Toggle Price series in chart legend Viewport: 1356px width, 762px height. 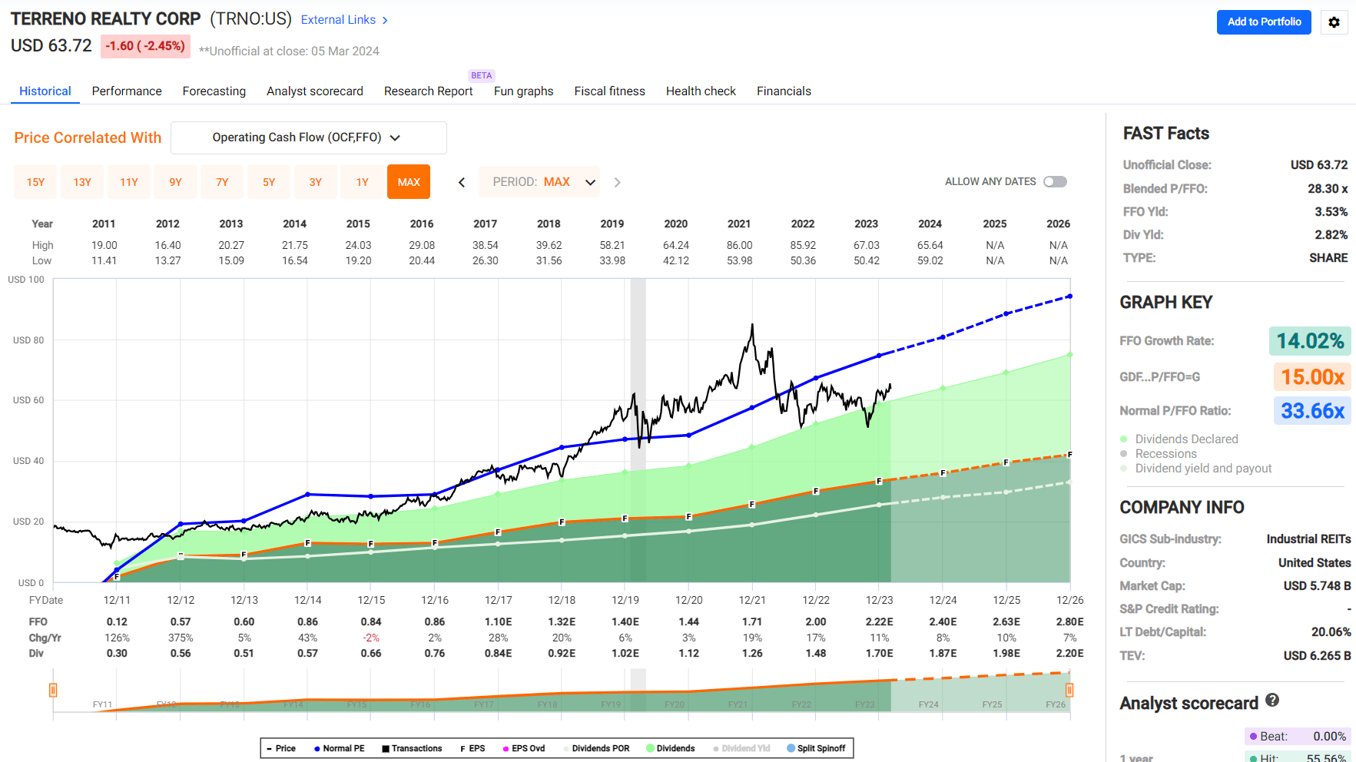point(281,748)
